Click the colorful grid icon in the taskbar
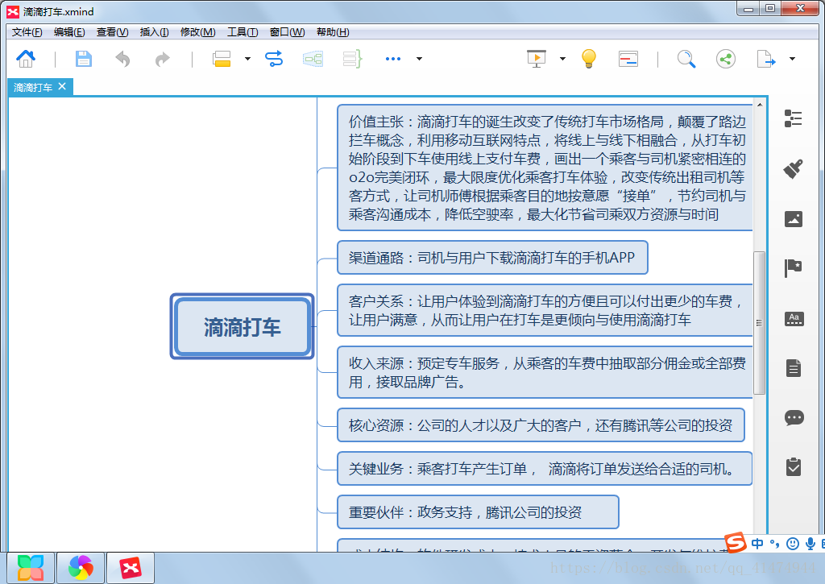825x584 pixels. click(x=31, y=568)
